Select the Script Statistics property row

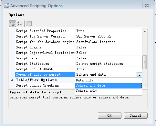[79, 64]
